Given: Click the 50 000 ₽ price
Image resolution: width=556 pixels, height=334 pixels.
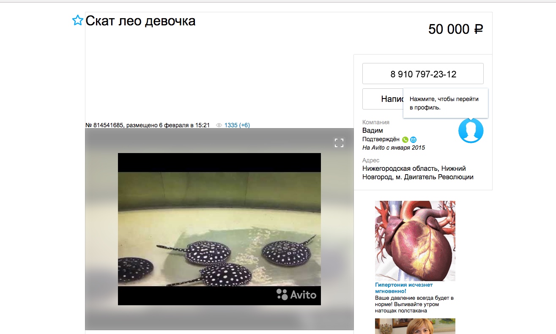Looking at the screenshot, I should (455, 29).
